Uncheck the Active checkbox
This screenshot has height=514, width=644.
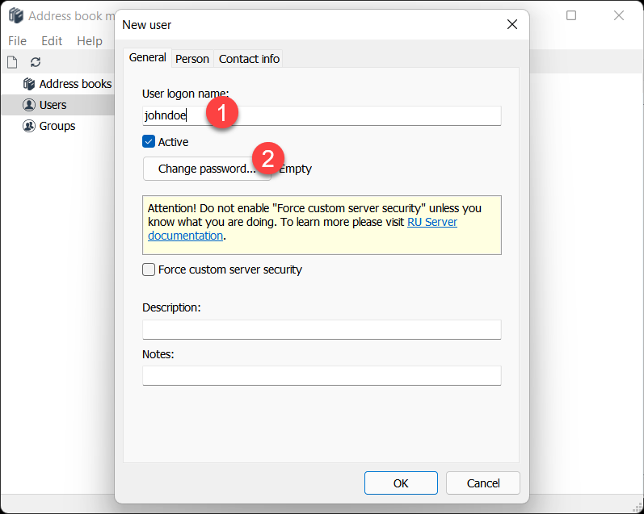(x=149, y=142)
